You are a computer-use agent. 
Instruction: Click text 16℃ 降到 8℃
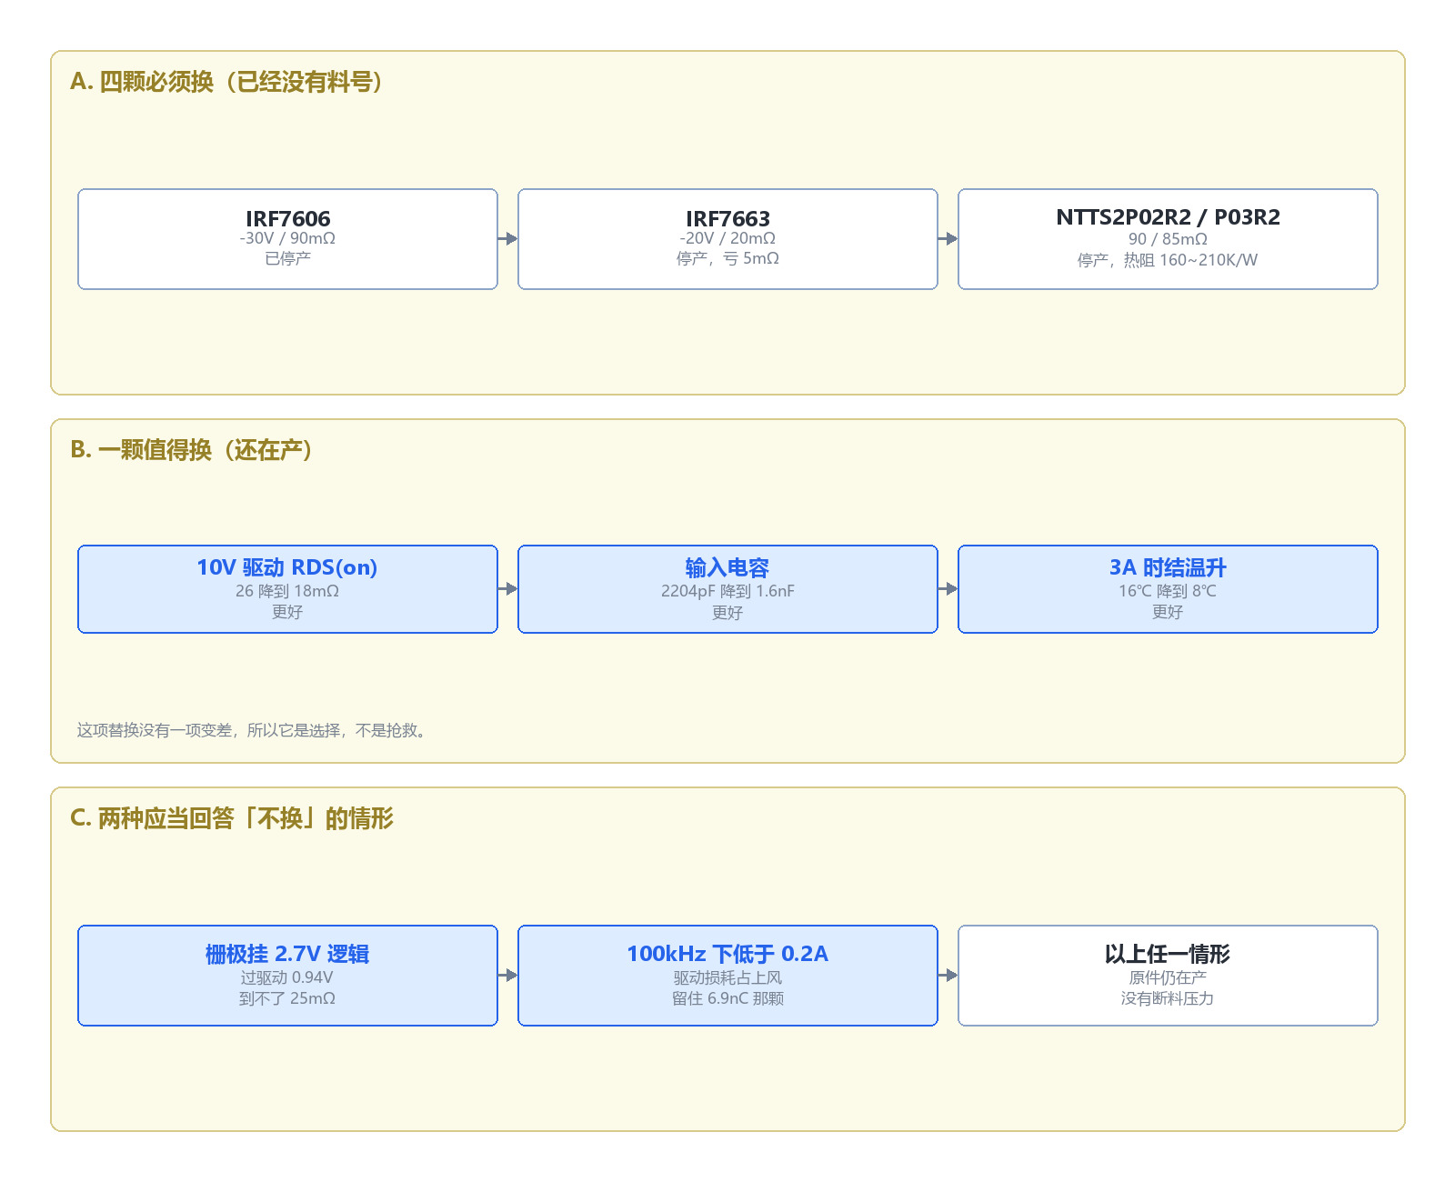tap(1168, 591)
